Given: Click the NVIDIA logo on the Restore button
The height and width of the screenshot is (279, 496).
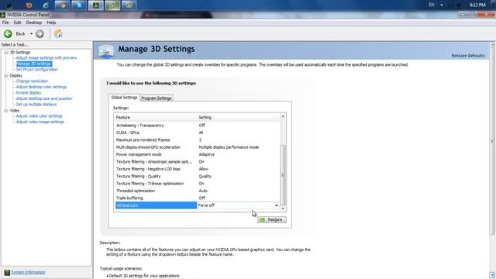Looking at the screenshot, I should tap(262, 219).
